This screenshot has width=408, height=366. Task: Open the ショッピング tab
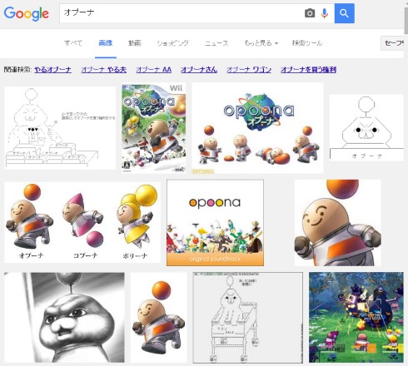(x=172, y=43)
